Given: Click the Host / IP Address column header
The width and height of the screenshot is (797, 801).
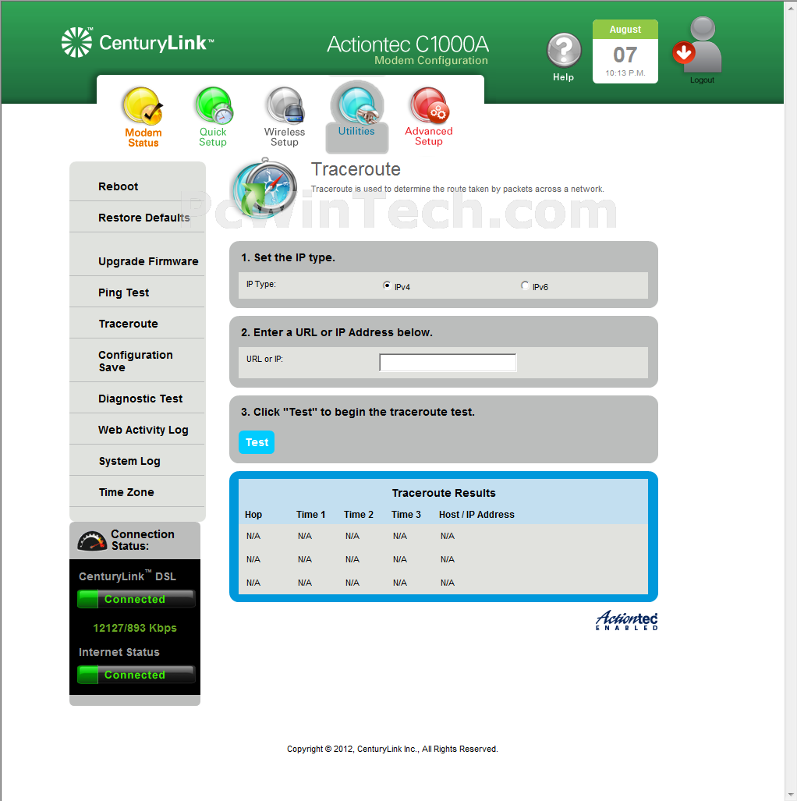Looking at the screenshot, I should [476, 515].
